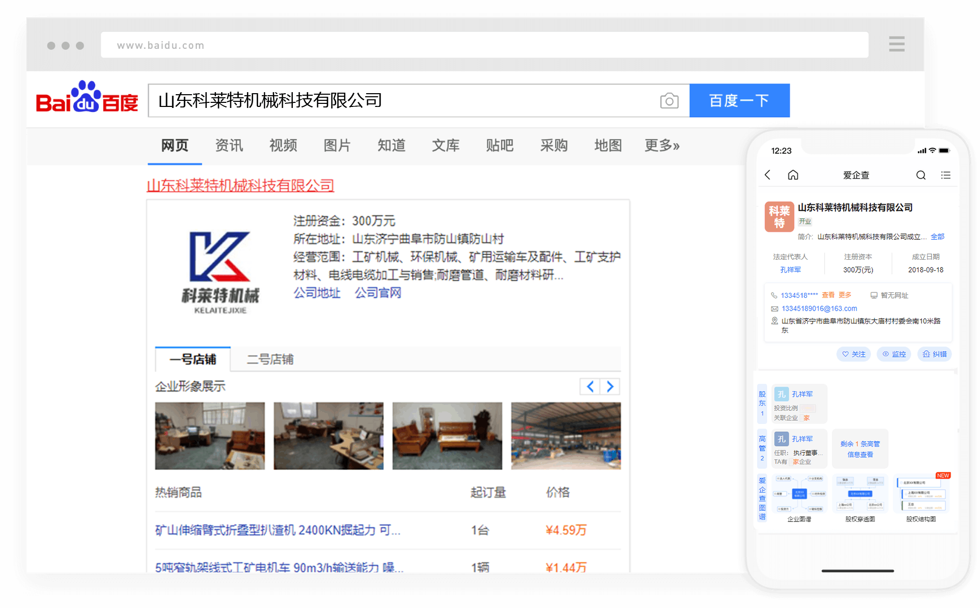The width and height of the screenshot is (980, 608).
Task: Tap shareholder name 孔祥军 in 股东 card
Action: point(802,394)
